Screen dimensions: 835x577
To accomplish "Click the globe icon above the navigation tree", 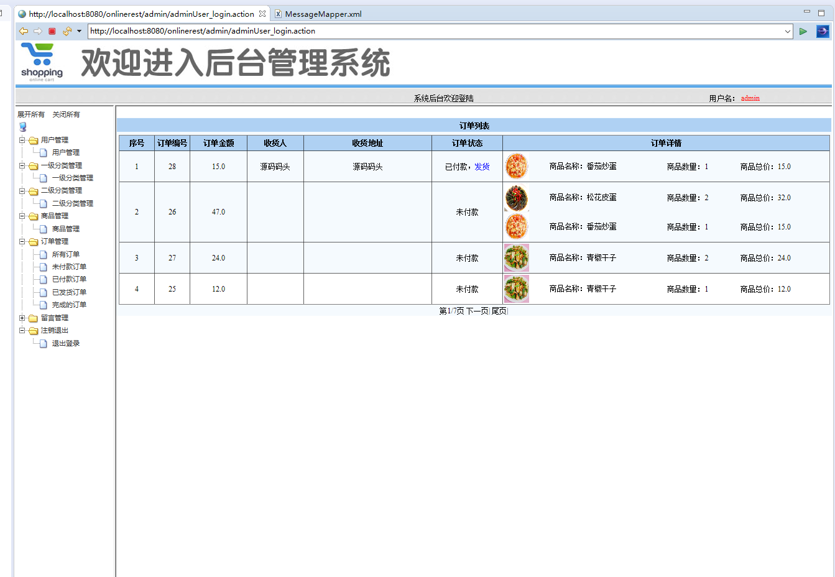I will tap(22, 126).
